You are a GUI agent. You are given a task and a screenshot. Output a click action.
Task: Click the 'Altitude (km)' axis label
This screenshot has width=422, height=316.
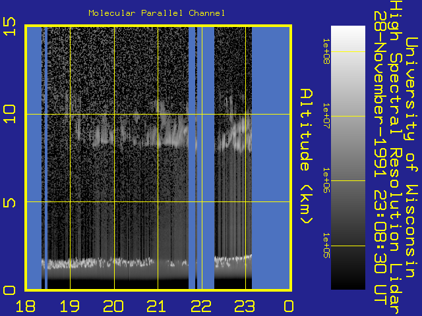tap(307, 156)
